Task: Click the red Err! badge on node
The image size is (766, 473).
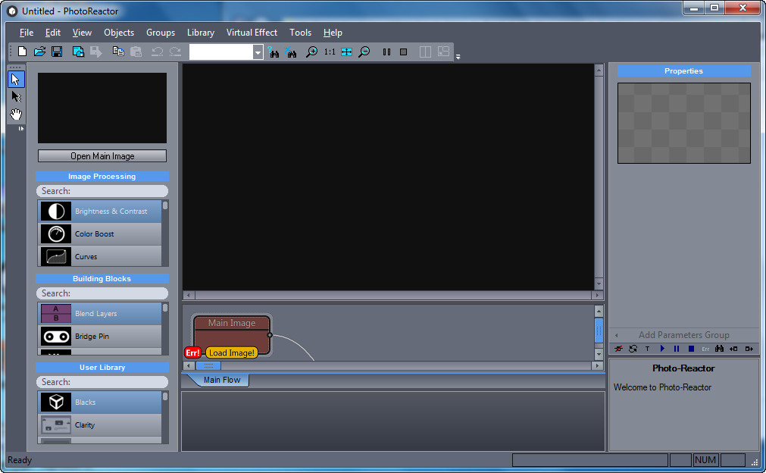Action: click(x=192, y=352)
